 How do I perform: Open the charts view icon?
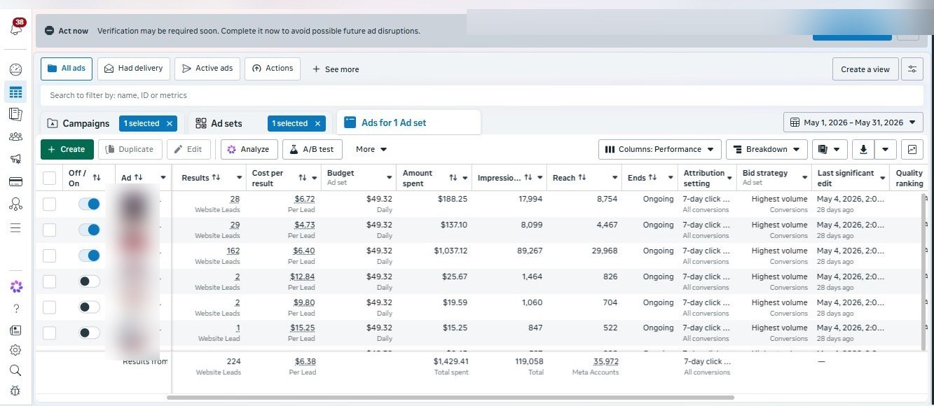coord(912,149)
